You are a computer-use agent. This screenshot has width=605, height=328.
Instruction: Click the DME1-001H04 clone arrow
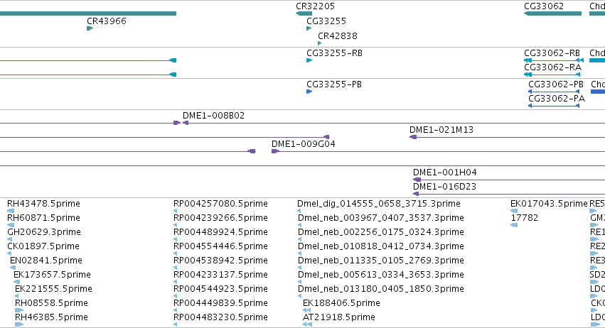417,180
